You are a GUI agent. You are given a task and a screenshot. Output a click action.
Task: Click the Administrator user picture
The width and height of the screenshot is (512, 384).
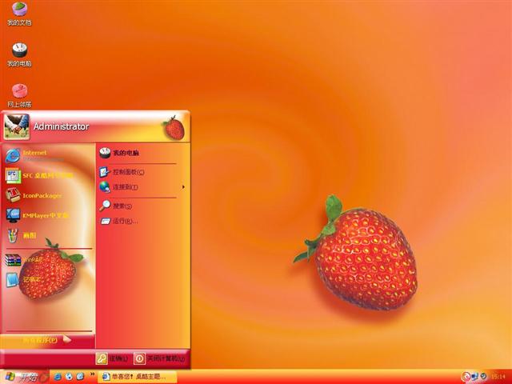click(x=16, y=126)
